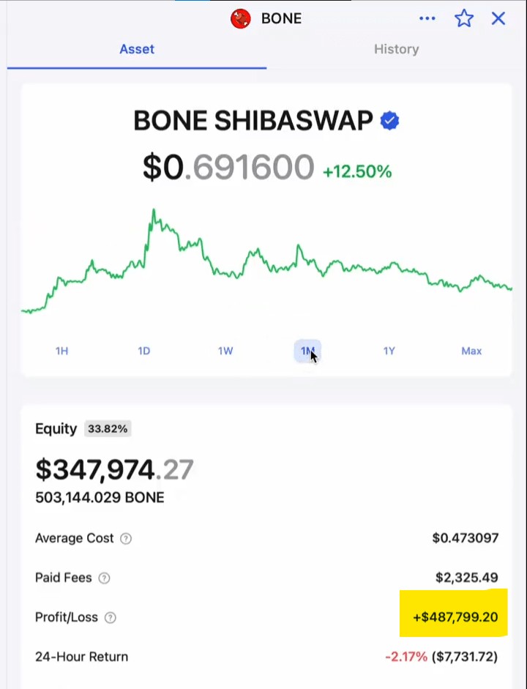527x689 pixels.
Task: Set chart range to 1H
Action: click(62, 351)
